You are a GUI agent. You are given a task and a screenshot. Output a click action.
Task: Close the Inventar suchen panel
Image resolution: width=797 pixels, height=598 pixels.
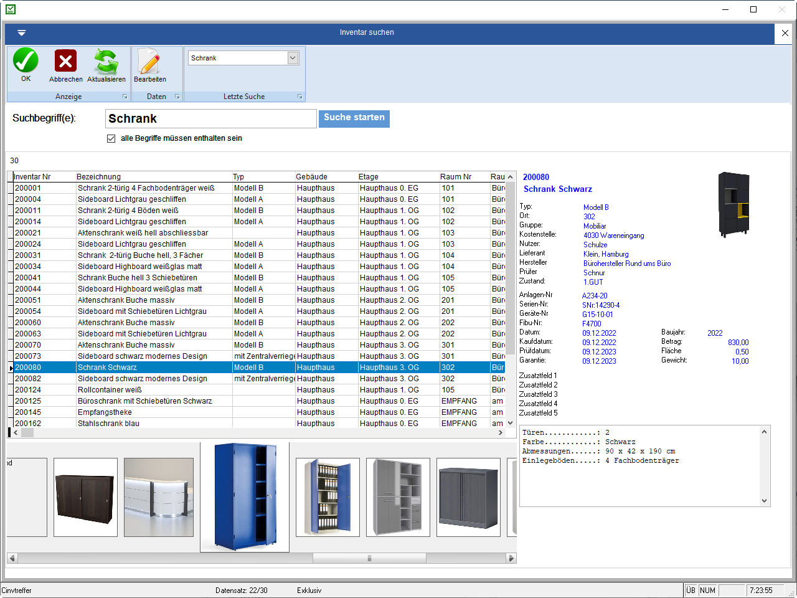tap(785, 33)
